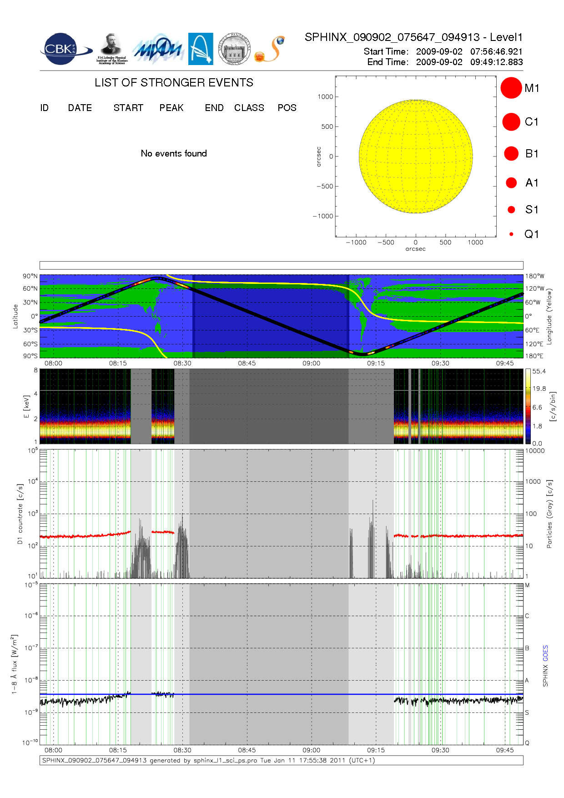Click the 09:00 label on the bottom time axis
Screen dimensions: 564x798
pos(312,750)
